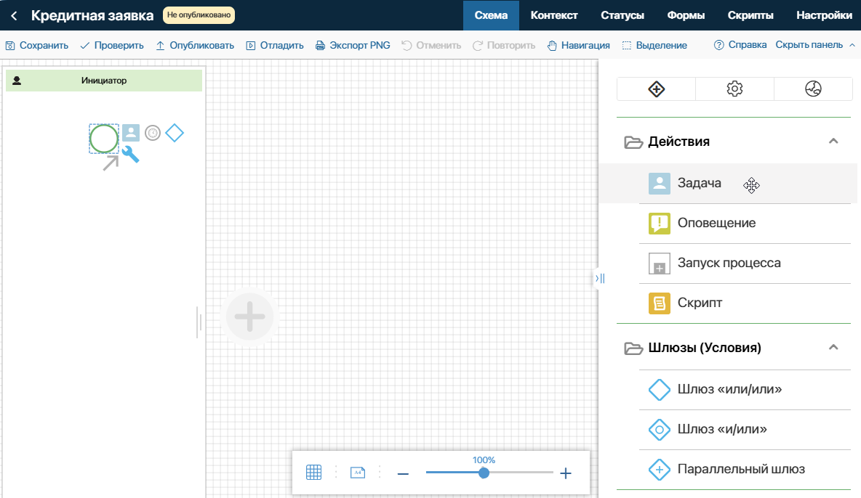Open the Формы tab
The image size is (861, 498).
pos(686,15)
